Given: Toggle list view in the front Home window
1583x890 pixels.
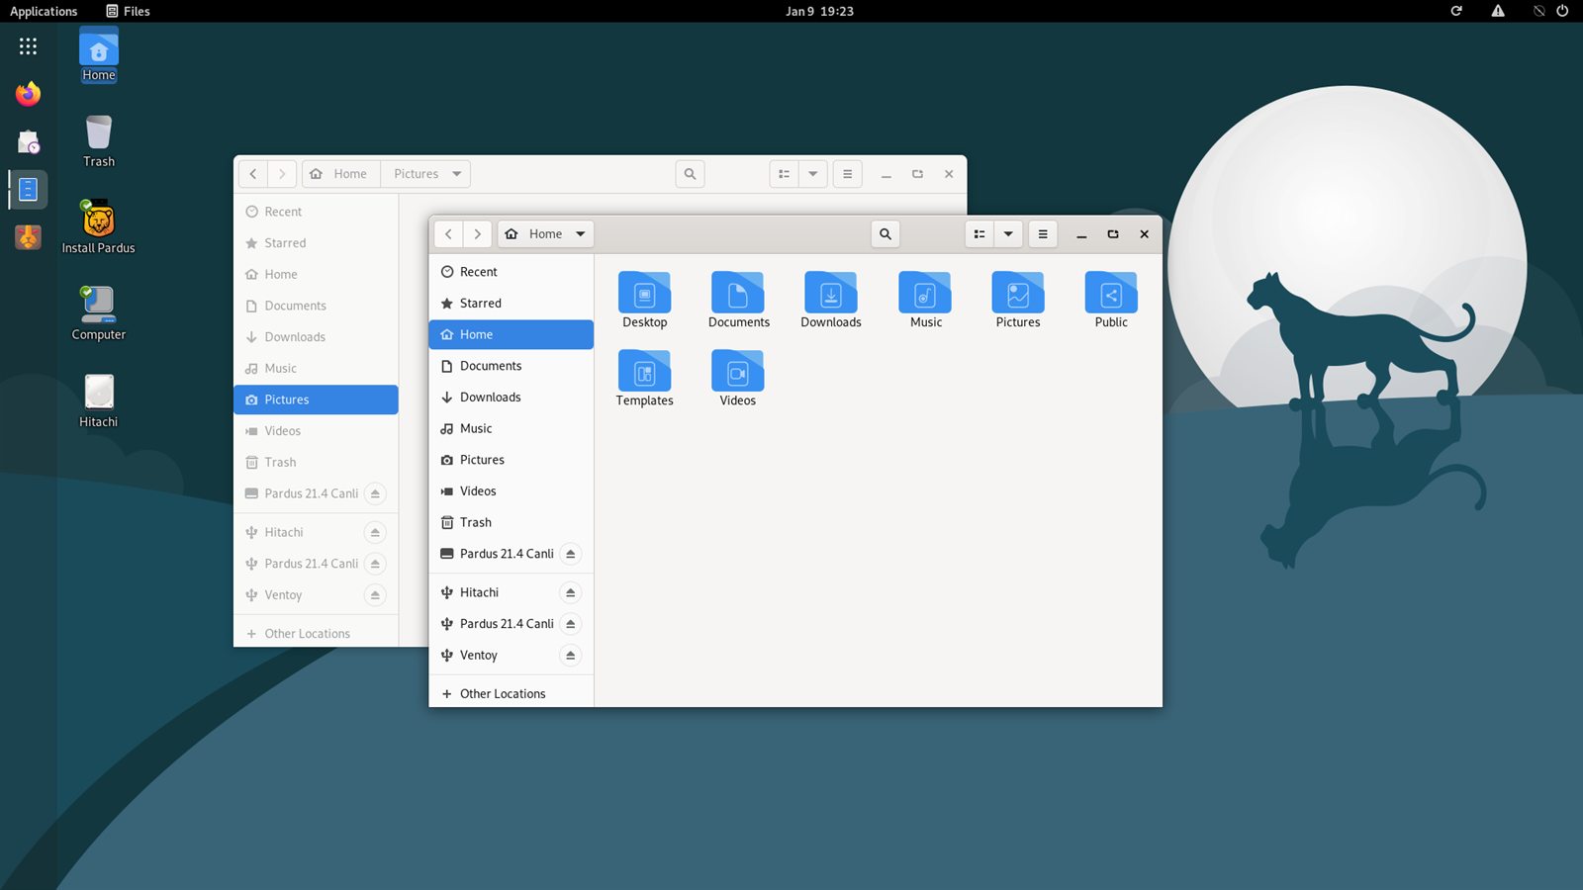Looking at the screenshot, I should coord(979,234).
